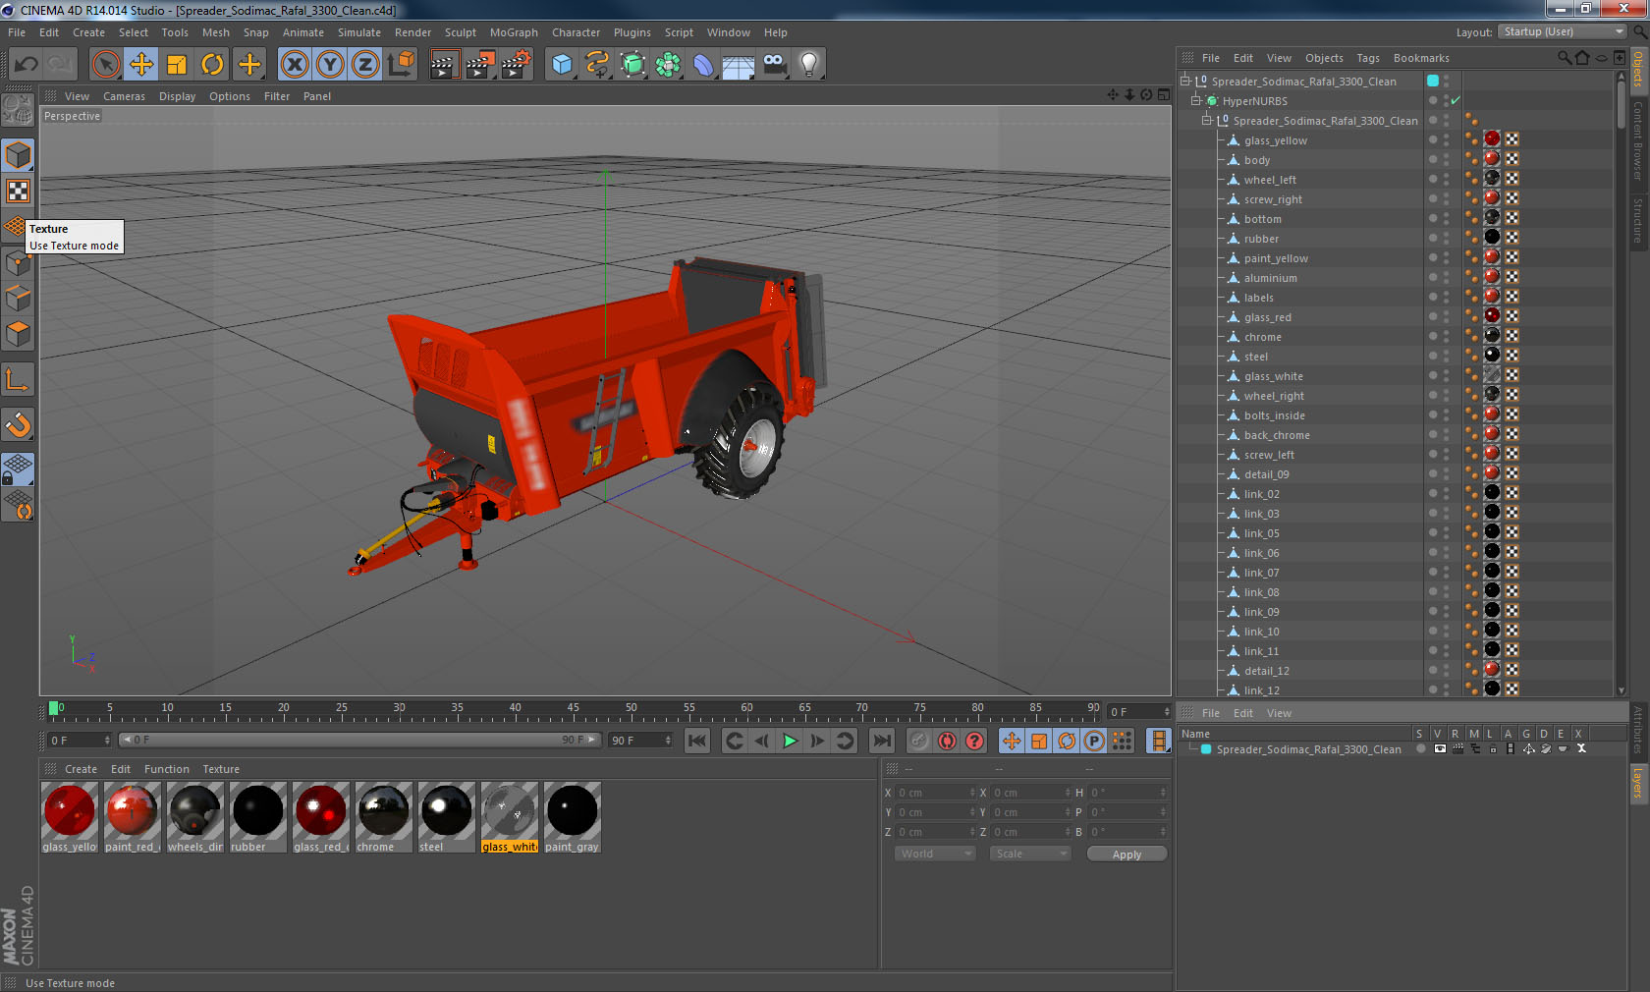Toggle parameter keyframe recording
The height and width of the screenshot is (992, 1650).
1094,741
